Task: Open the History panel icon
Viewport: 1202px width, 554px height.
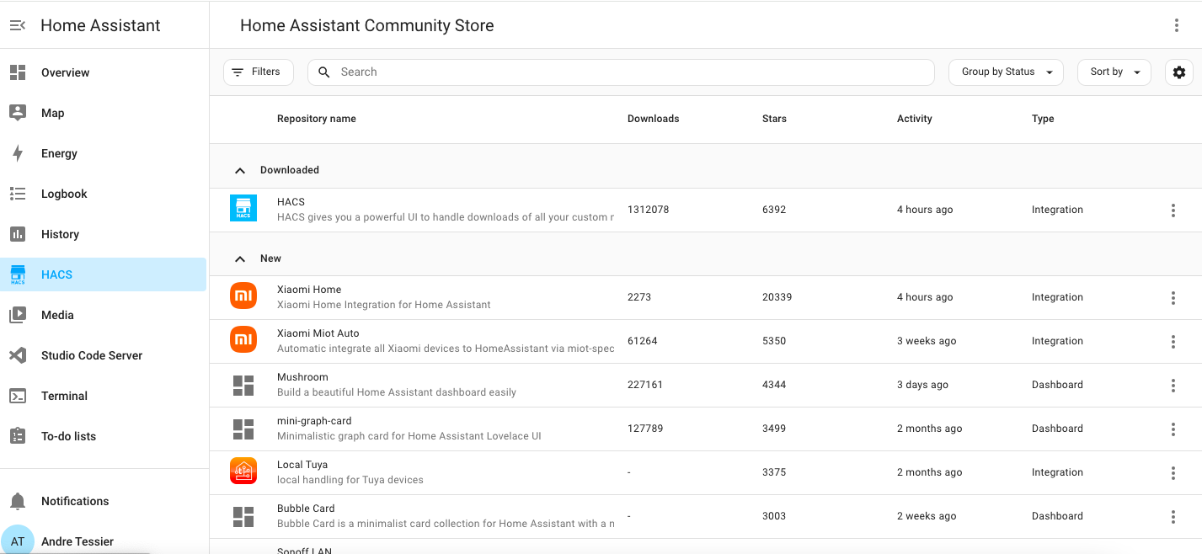Action: 18,234
